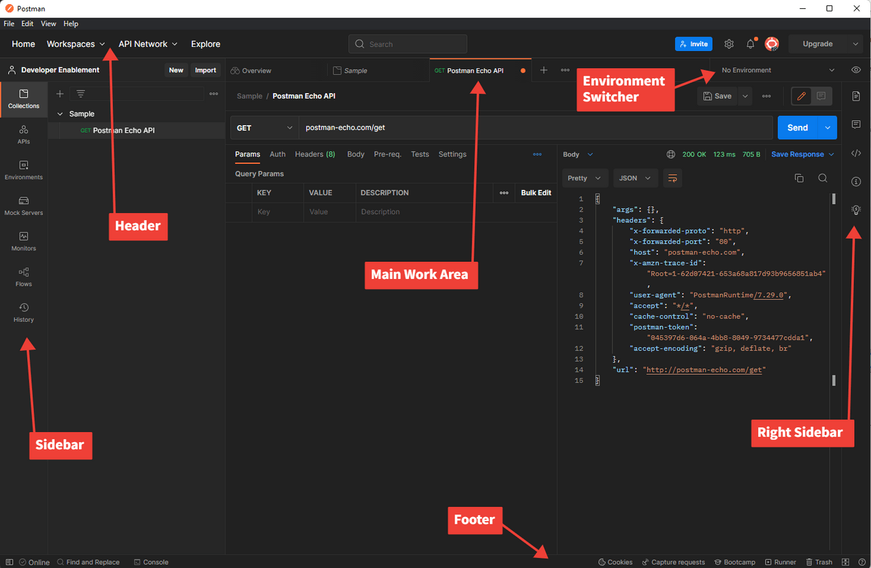Open the Collections sidebar panel
This screenshot has height=568, width=871.
tap(24, 99)
